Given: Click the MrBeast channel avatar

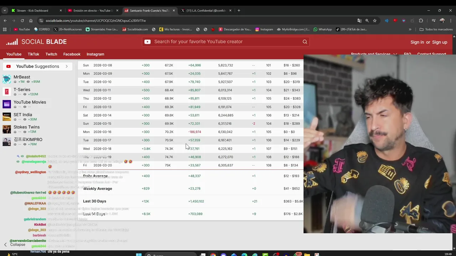Looking at the screenshot, I should 7,79.
